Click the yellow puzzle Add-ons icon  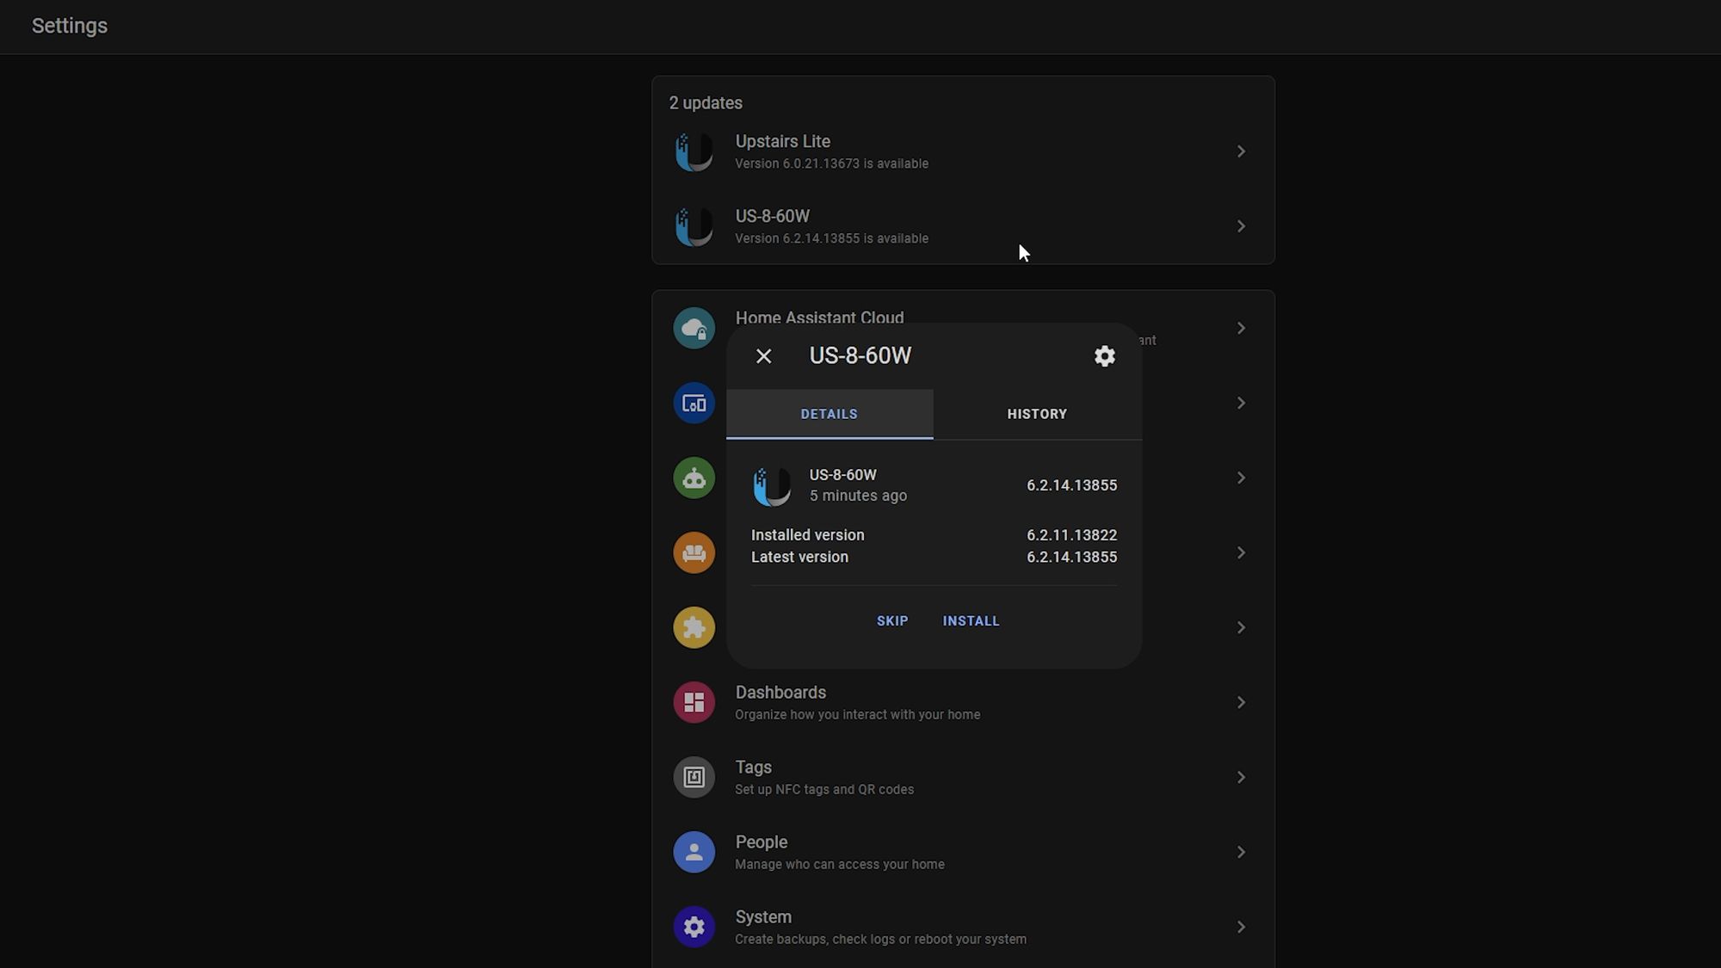click(x=694, y=627)
